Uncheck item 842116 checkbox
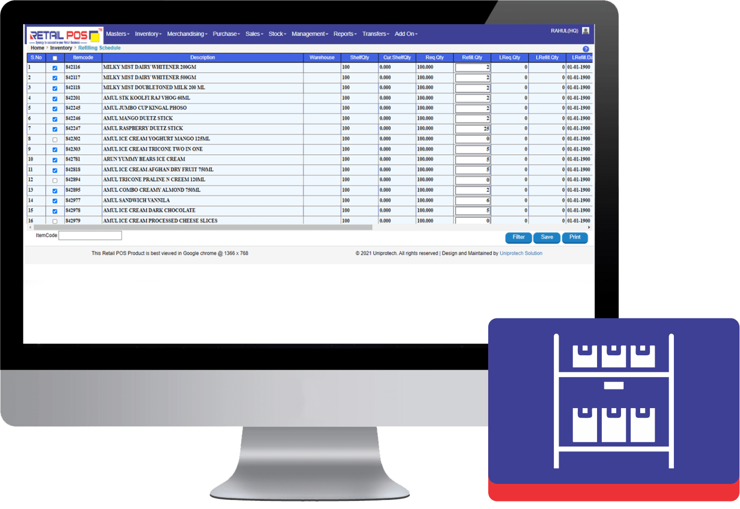Viewport: 740px width, 509px height. 55,68
